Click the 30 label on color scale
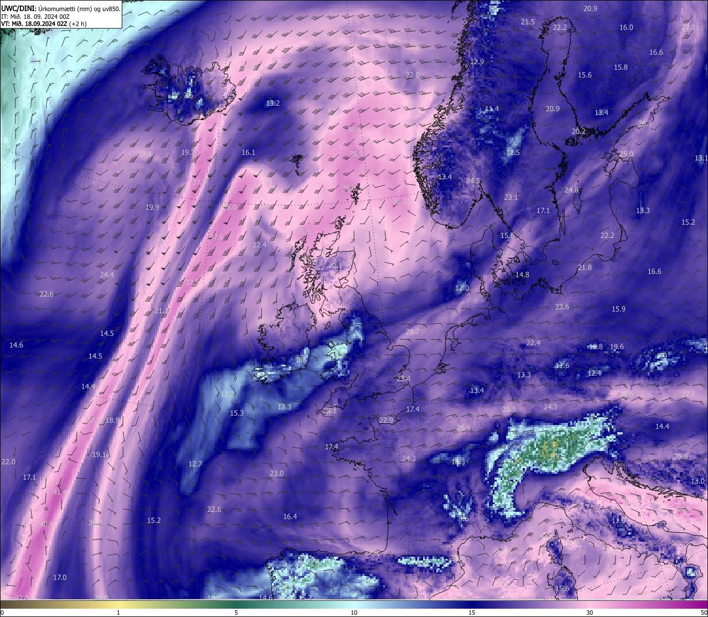 coord(590,613)
